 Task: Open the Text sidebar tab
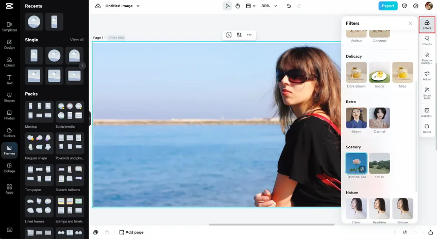tap(9, 80)
